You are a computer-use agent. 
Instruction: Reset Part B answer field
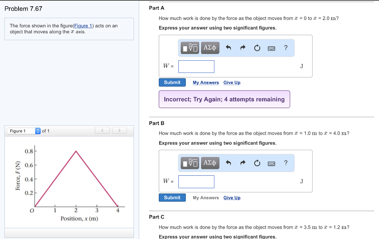click(x=257, y=163)
